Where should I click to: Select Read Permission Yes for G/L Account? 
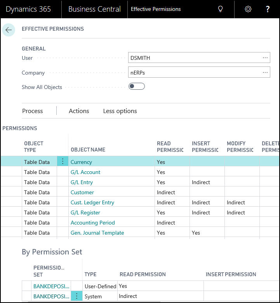pyautogui.click(x=172, y=172)
